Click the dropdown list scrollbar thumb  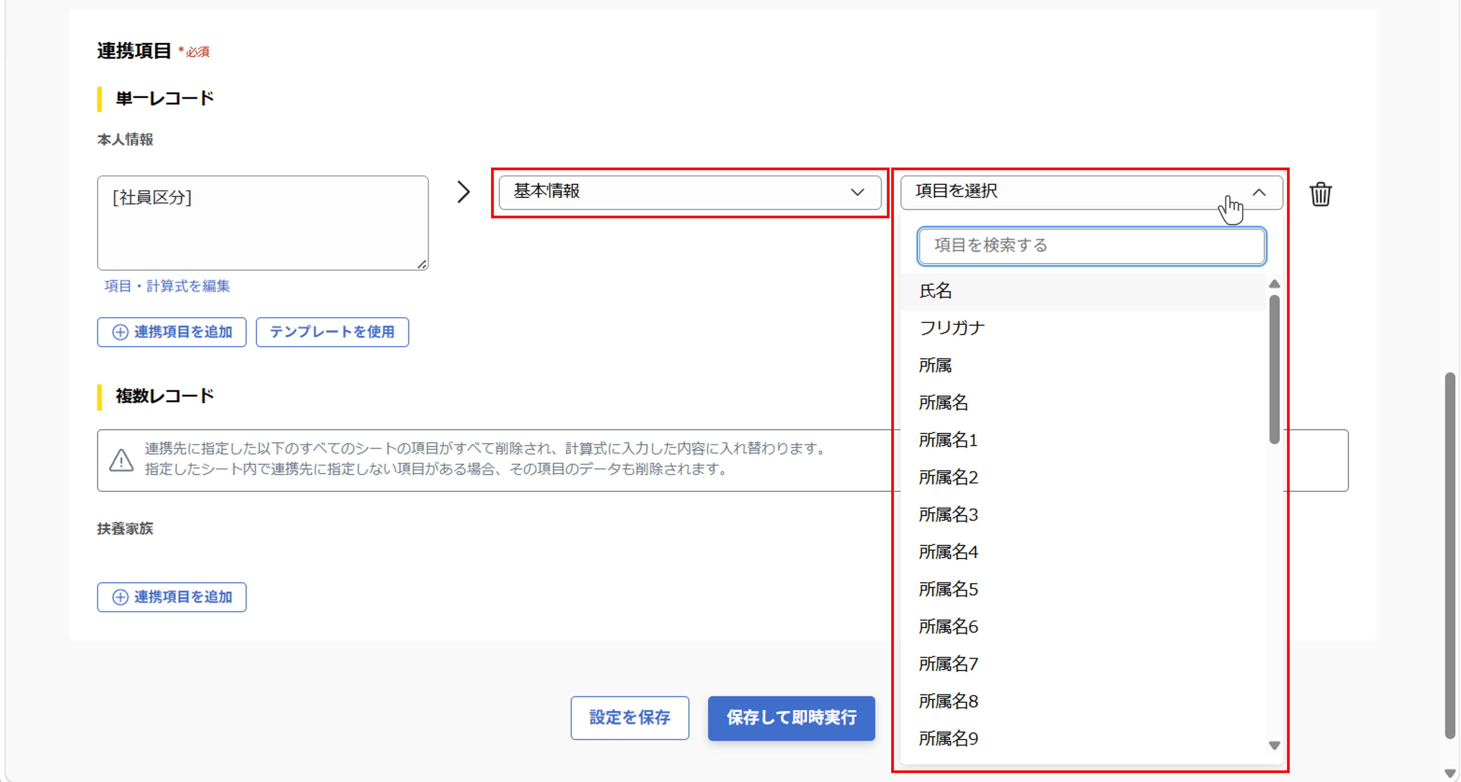coord(1274,370)
